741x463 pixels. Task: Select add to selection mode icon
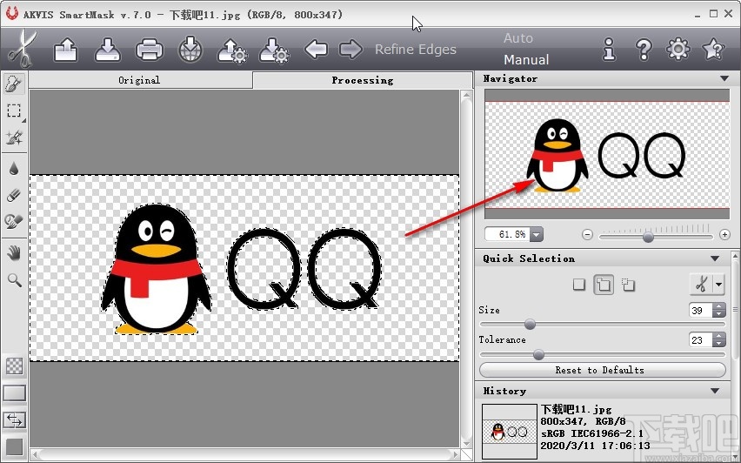click(604, 285)
